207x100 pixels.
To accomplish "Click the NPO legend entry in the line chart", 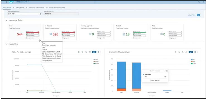I will coord(96,62).
